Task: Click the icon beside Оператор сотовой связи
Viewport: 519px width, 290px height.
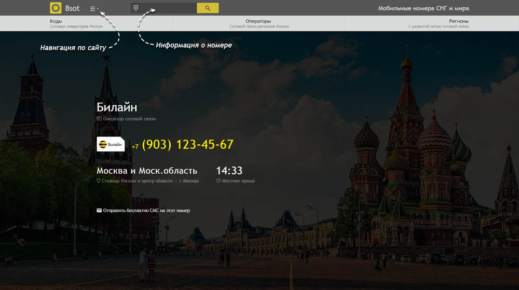Action: [99, 119]
